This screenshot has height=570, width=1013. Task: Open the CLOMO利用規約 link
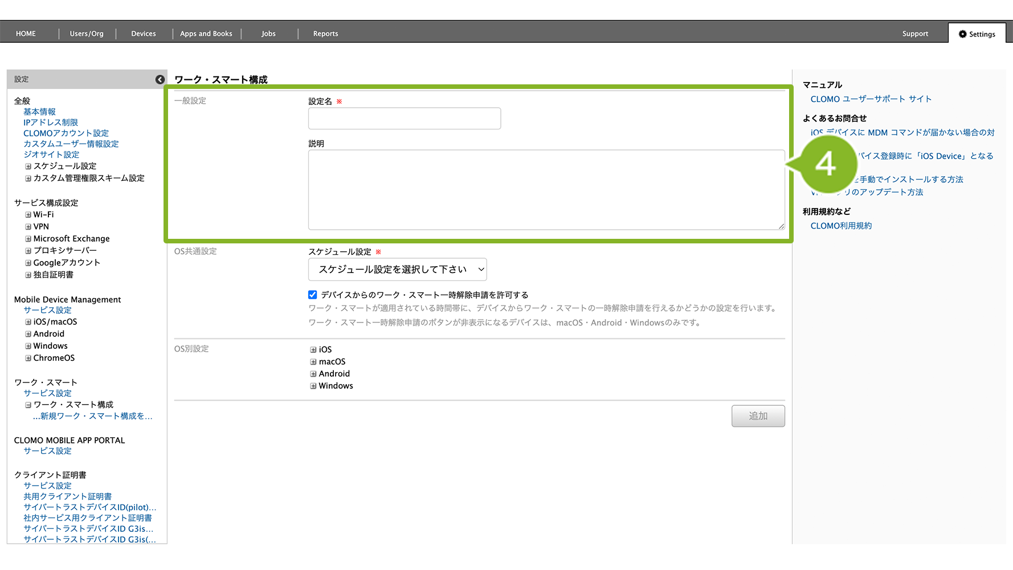(x=841, y=226)
